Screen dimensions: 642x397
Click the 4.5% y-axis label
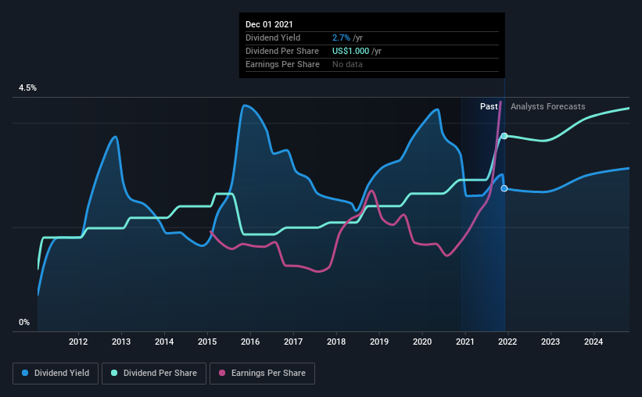(27, 88)
